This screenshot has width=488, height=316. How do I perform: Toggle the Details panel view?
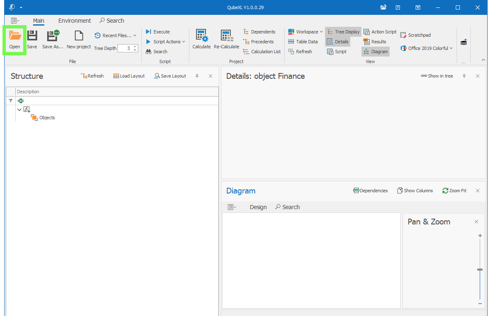(338, 42)
